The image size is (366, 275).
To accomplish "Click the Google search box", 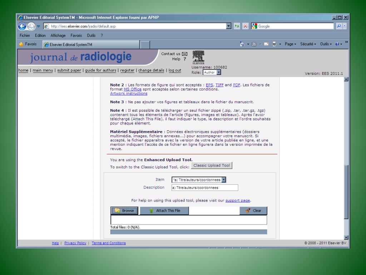I will pos(292,26).
